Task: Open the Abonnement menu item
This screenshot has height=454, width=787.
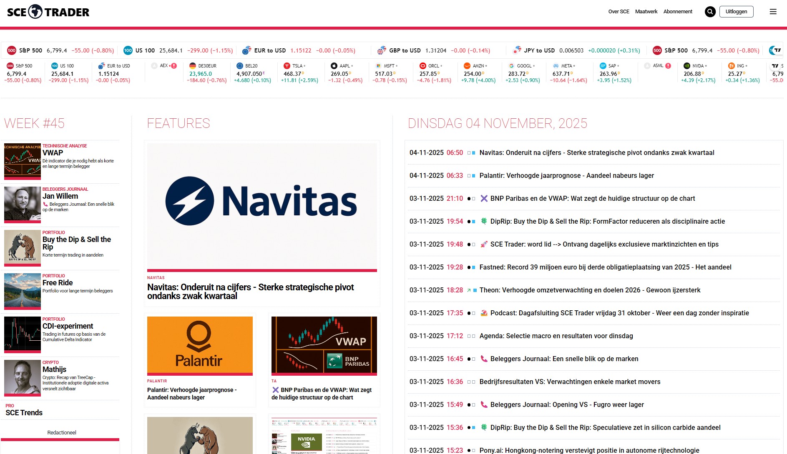Action: [678, 12]
